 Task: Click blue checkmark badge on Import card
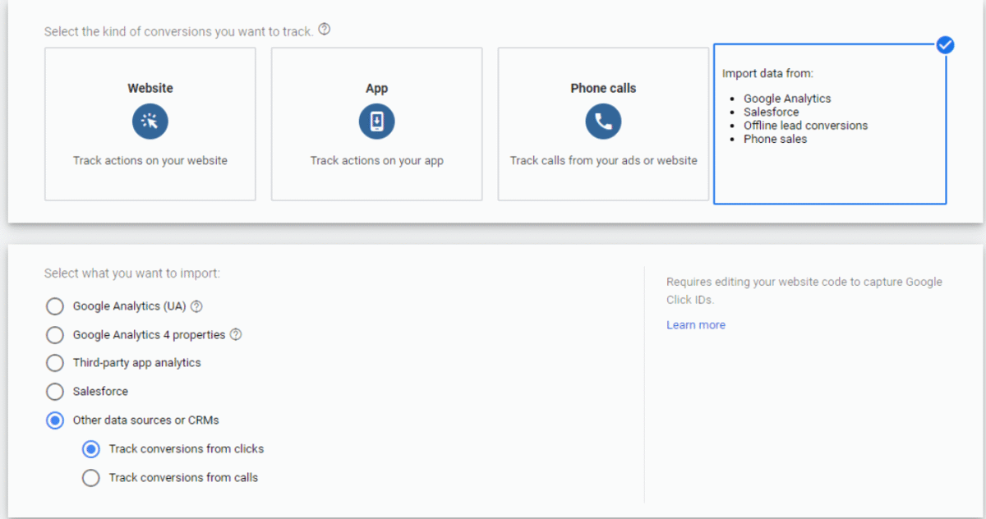click(x=945, y=45)
